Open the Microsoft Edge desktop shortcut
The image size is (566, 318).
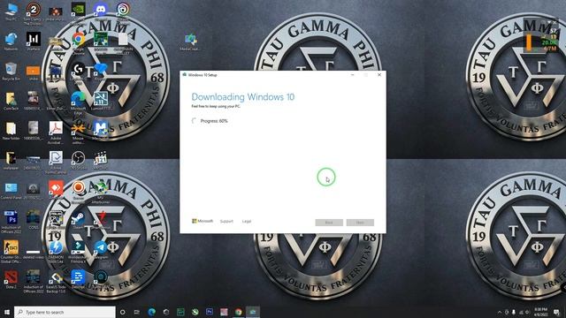click(78, 102)
